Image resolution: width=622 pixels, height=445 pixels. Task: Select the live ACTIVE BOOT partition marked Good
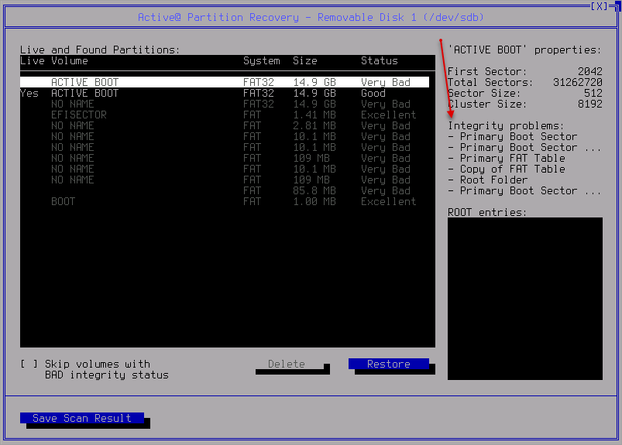(x=225, y=93)
